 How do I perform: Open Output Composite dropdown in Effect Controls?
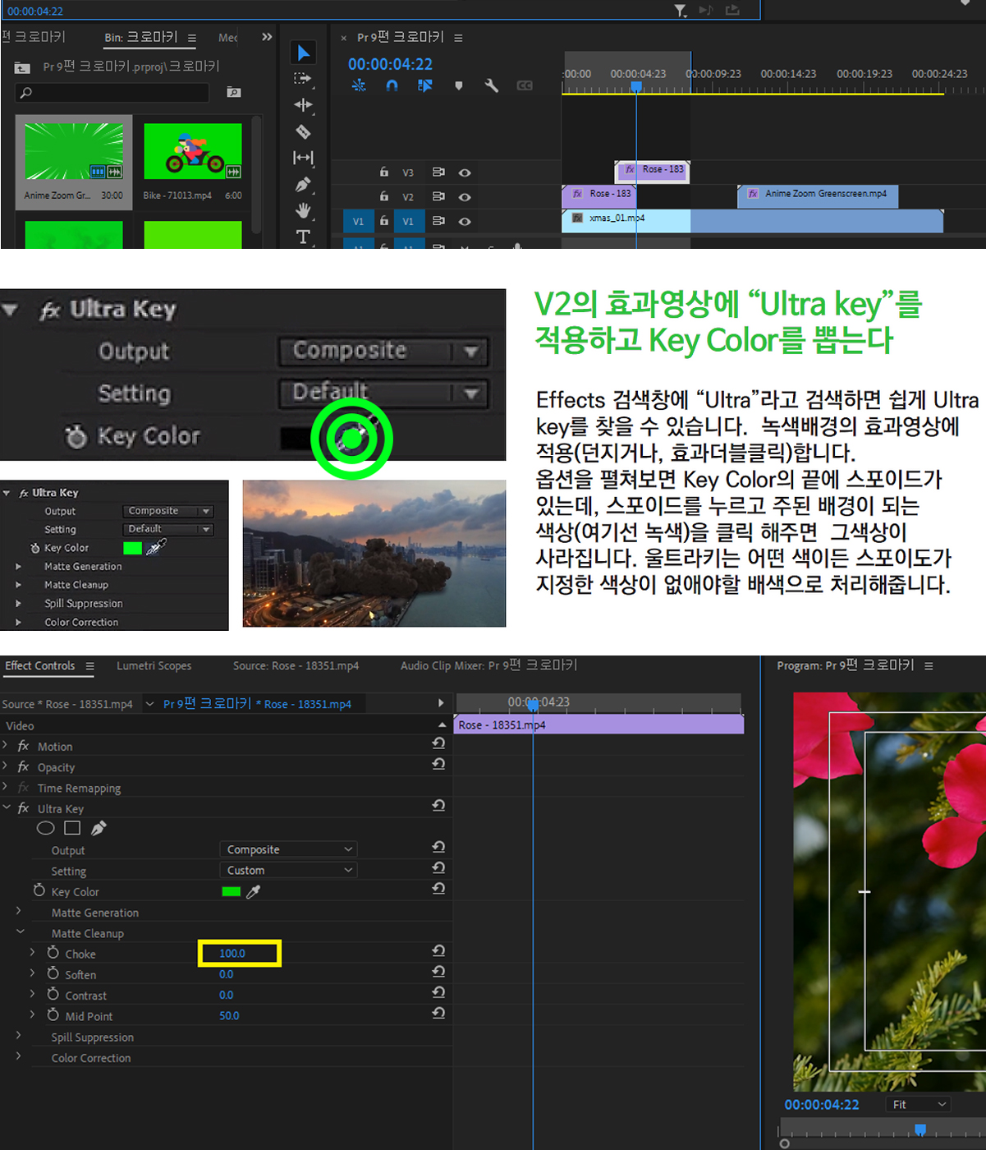click(288, 849)
